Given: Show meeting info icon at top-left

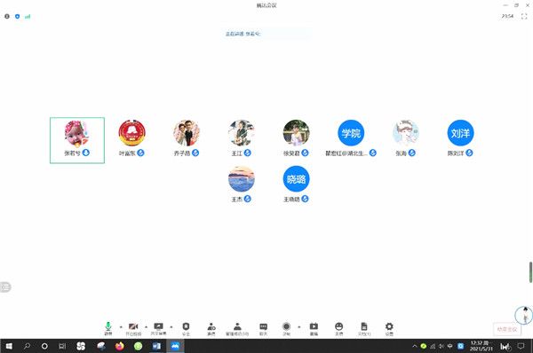Looking at the screenshot, I should click(7, 16).
